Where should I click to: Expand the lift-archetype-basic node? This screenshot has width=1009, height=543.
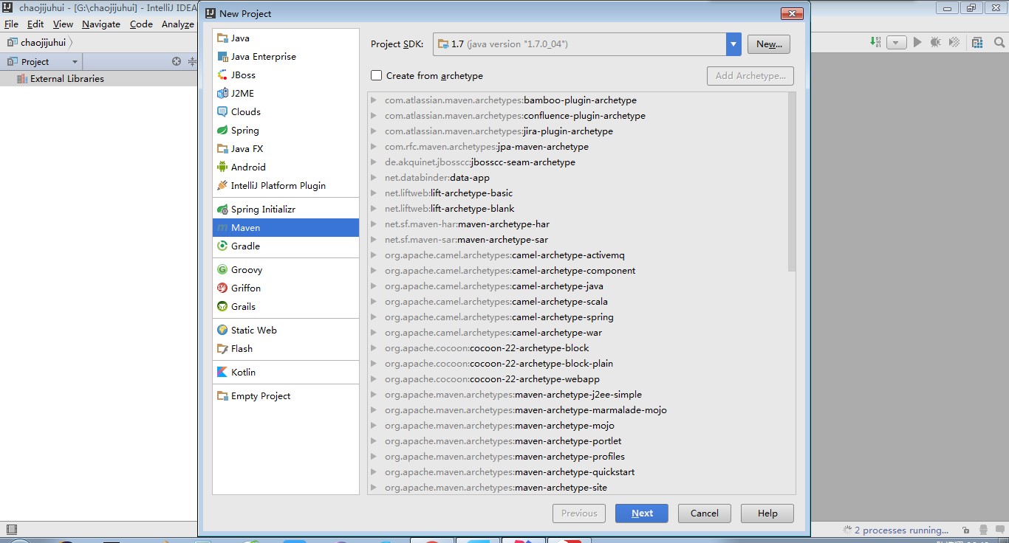coord(374,193)
